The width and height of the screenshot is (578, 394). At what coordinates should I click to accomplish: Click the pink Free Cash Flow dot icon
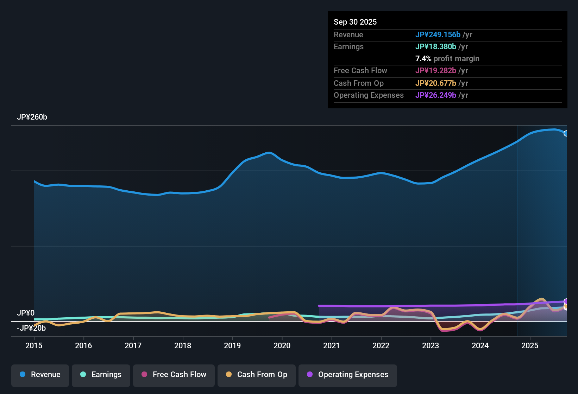pos(144,375)
